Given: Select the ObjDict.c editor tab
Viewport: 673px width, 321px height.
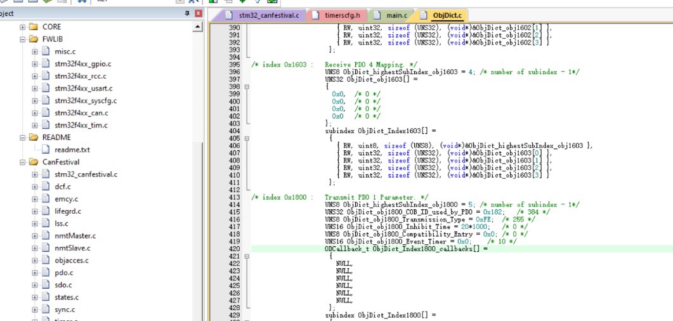Looking at the screenshot, I should coord(441,15).
